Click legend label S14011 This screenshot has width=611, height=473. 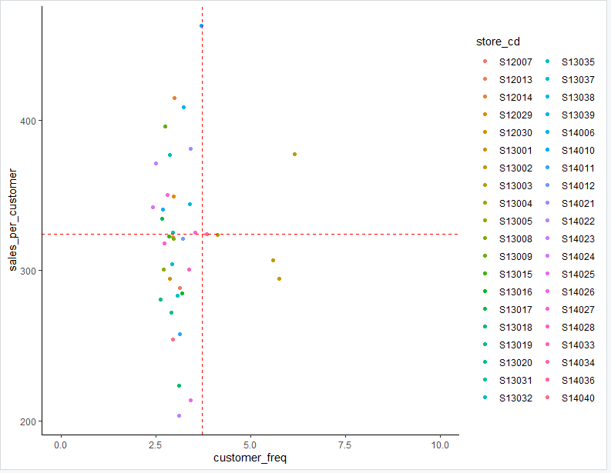point(578,168)
